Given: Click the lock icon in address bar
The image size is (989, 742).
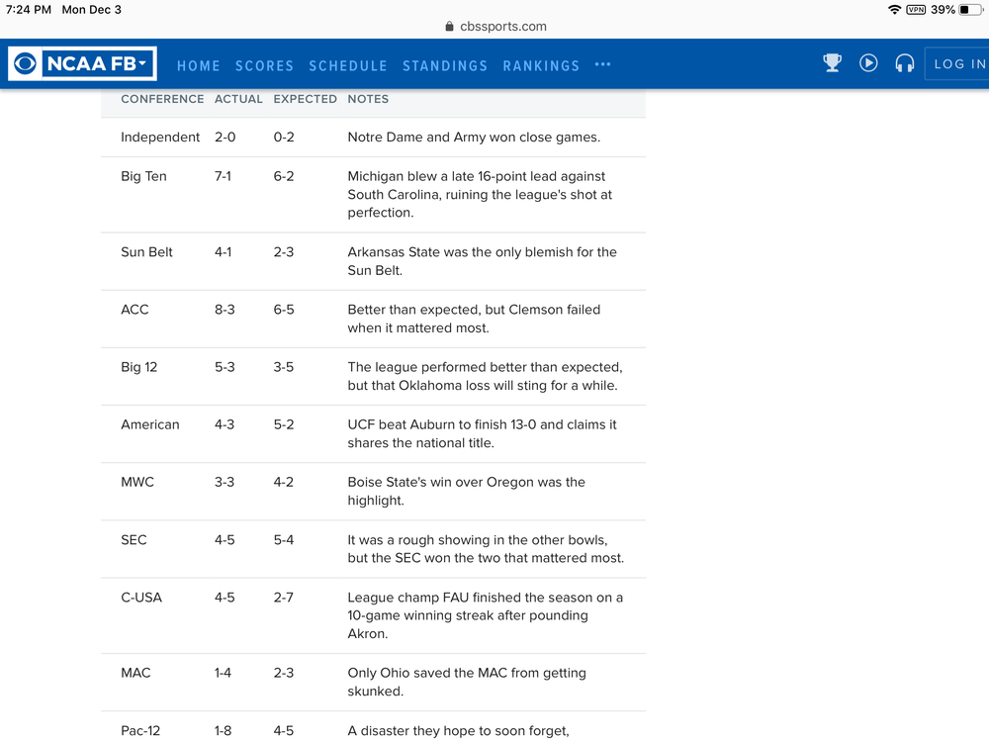Looking at the screenshot, I should point(449,26).
